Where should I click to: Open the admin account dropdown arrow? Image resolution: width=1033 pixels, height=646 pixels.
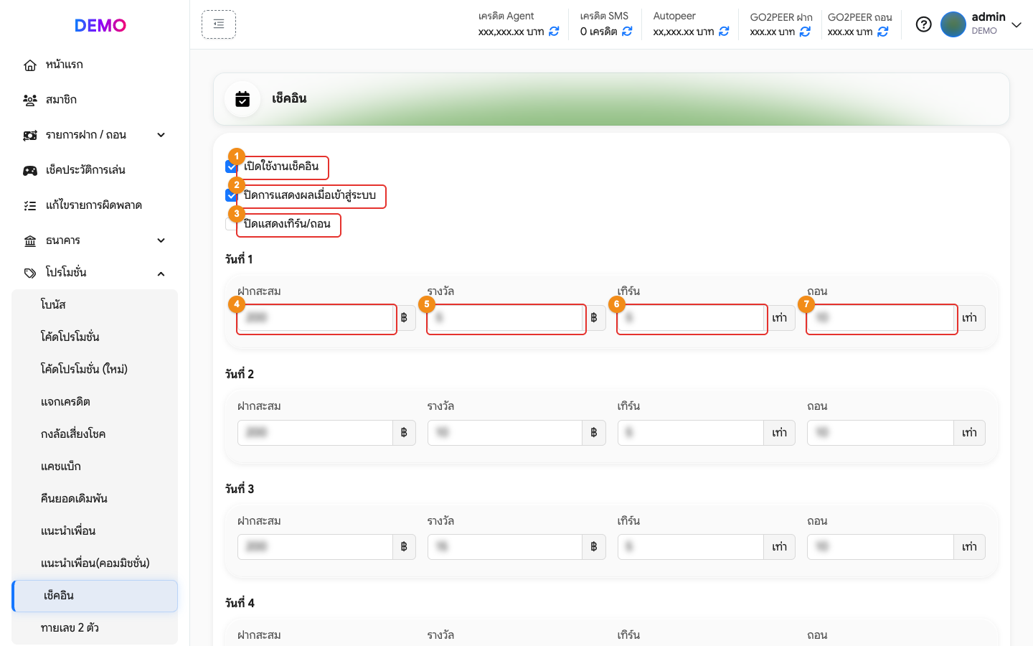click(1017, 25)
